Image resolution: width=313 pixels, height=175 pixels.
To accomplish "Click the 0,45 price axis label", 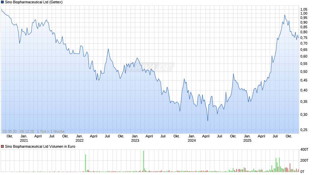I will 304,81.
